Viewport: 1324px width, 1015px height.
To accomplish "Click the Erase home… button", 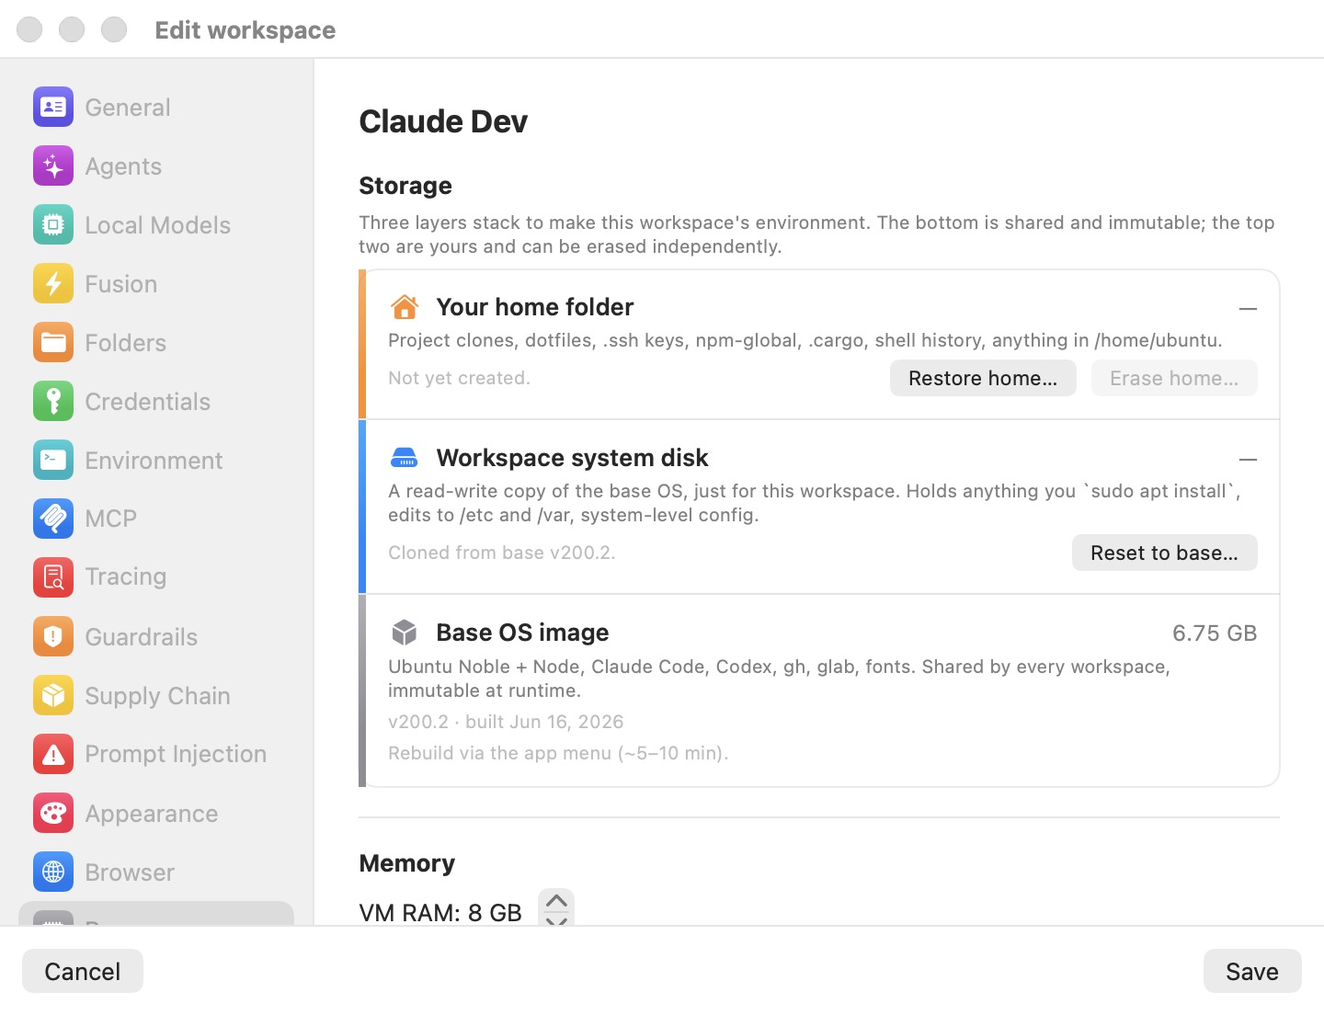I will [1174, 378].
